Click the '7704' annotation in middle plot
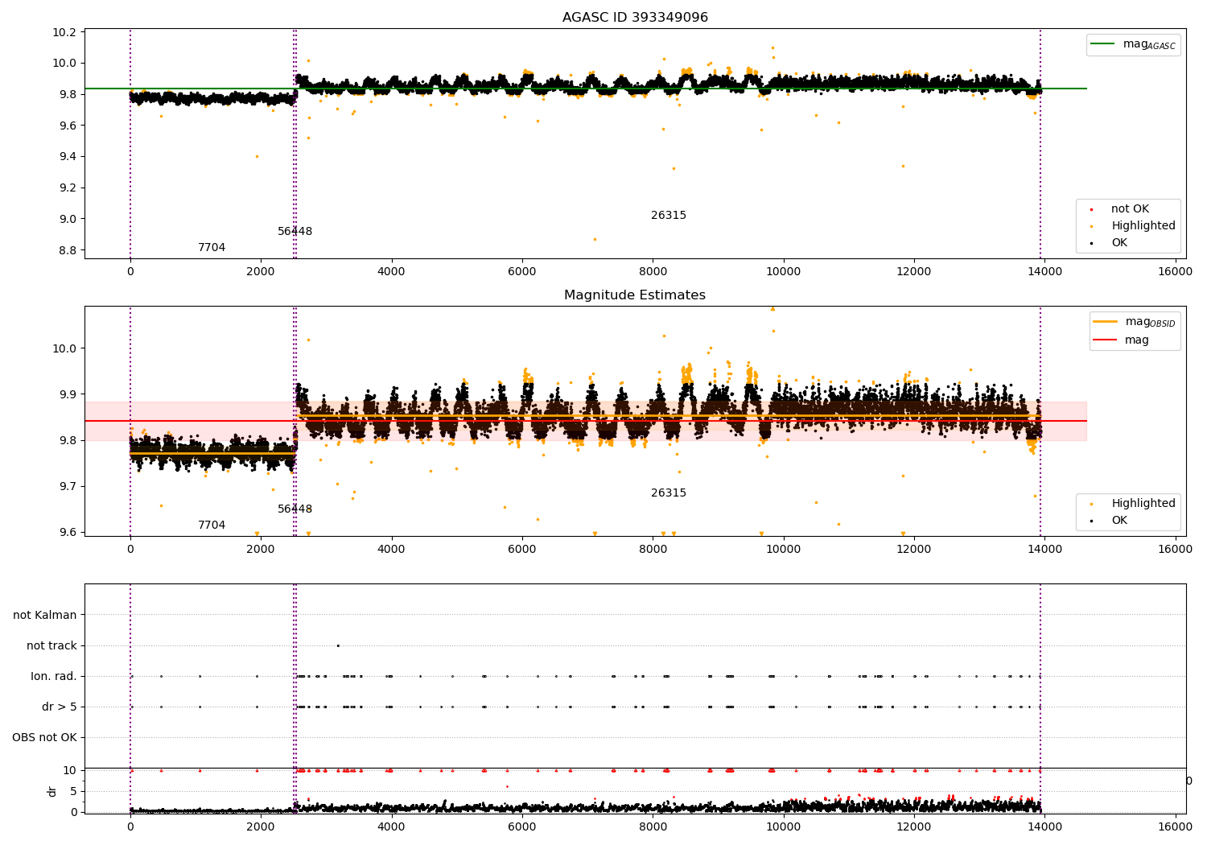Screen dimensions: 1207x845 click(x=212, y=526)
